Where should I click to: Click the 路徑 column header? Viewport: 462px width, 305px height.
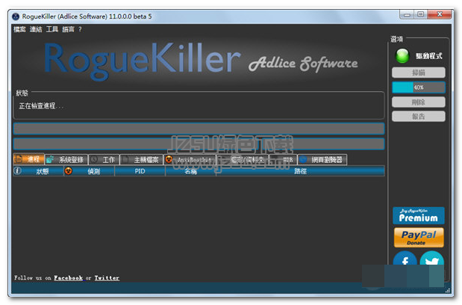click(x=300, y=171)
